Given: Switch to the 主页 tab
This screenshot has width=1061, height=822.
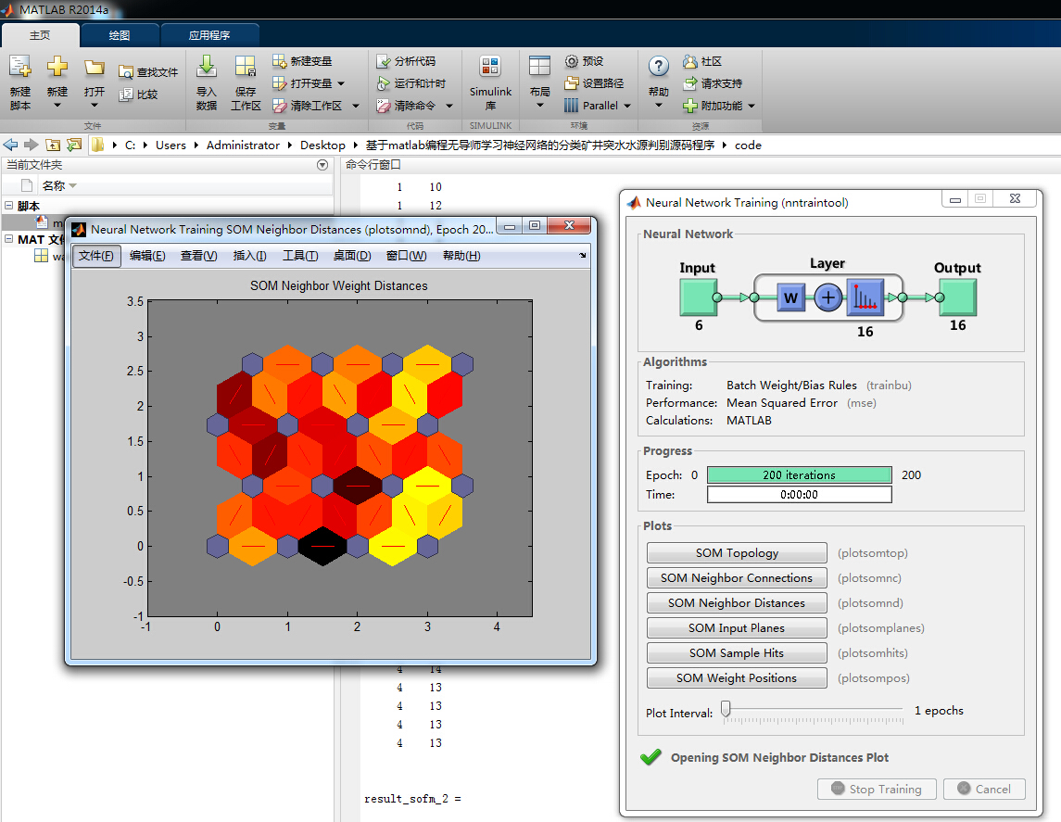Looking at the screenshot, I should (x=40, y=35).
